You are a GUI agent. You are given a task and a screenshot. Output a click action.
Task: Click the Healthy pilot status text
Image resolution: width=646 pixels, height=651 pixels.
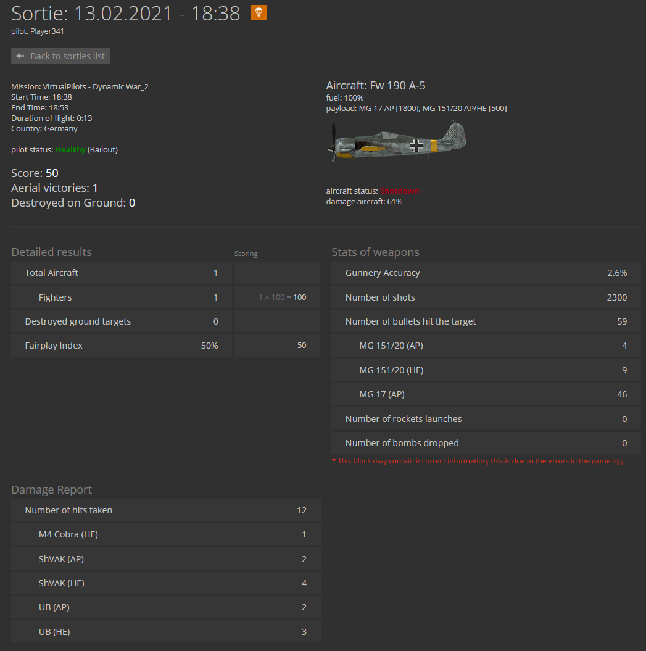(x=70, y=149)
